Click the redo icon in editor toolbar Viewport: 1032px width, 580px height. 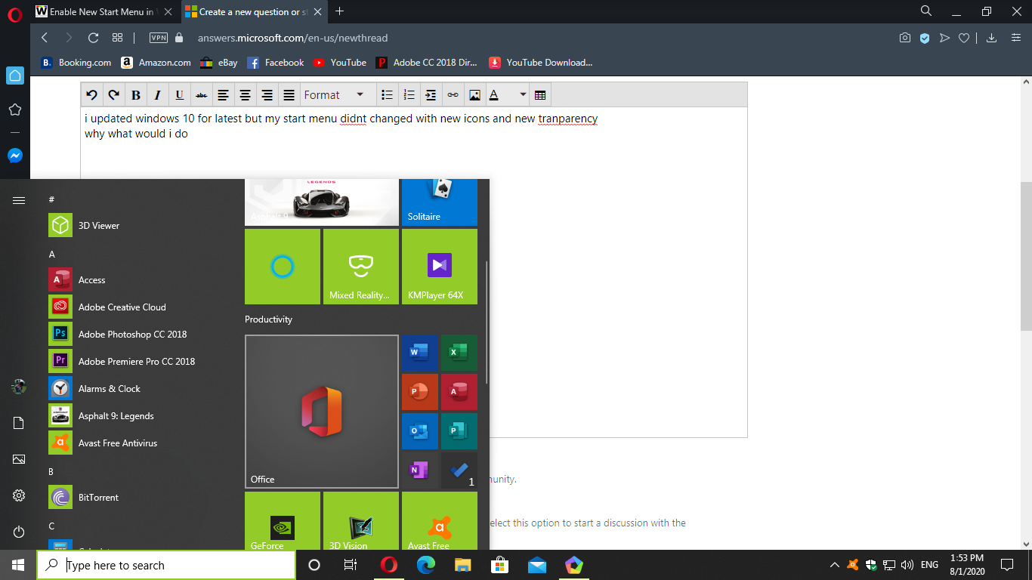(114, 95)
